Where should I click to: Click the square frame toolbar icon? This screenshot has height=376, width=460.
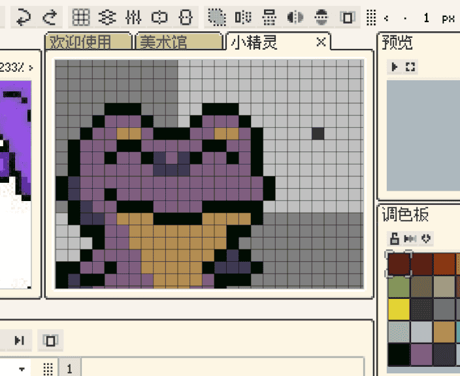point(348,17)
